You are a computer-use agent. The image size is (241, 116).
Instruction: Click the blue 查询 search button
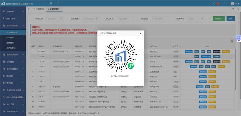230,19
